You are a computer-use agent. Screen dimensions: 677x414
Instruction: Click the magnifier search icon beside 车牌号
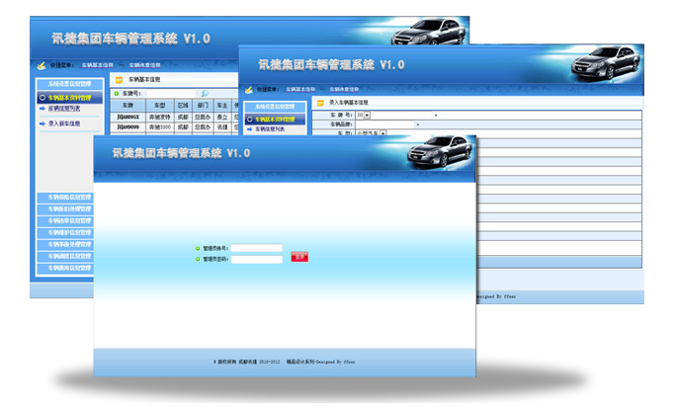[205, 93]
